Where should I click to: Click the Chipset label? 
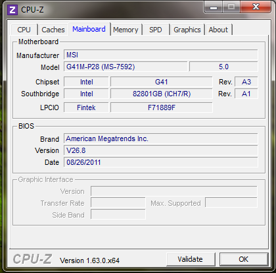point(47,82)
